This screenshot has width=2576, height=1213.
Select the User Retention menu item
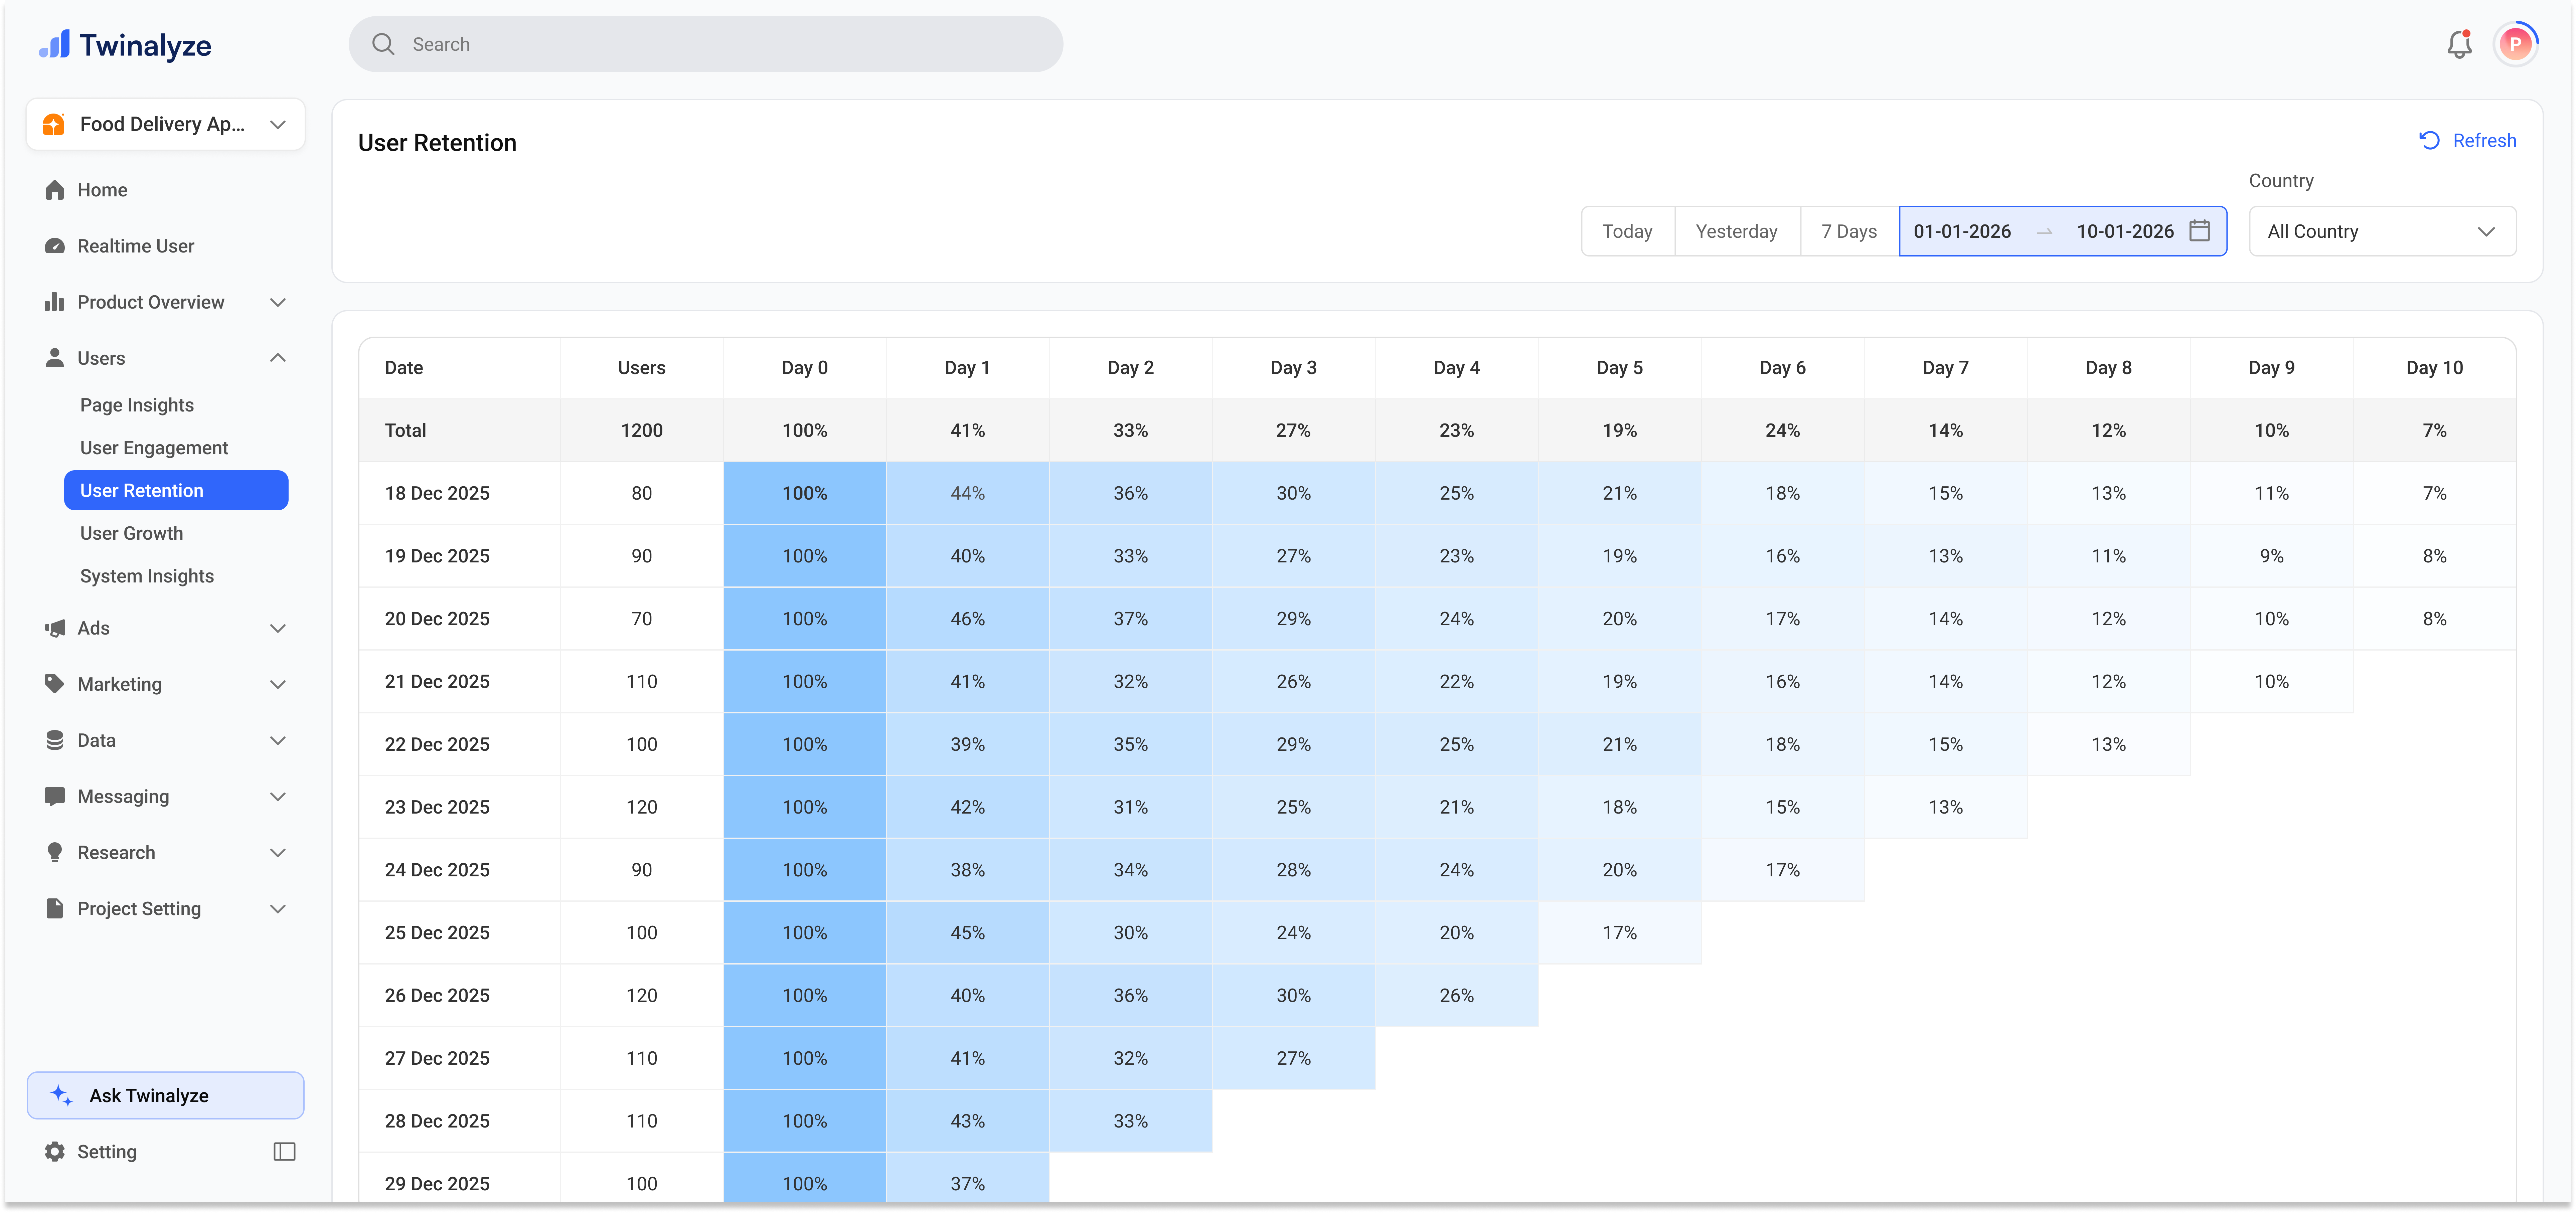click(x=176, y=490)
